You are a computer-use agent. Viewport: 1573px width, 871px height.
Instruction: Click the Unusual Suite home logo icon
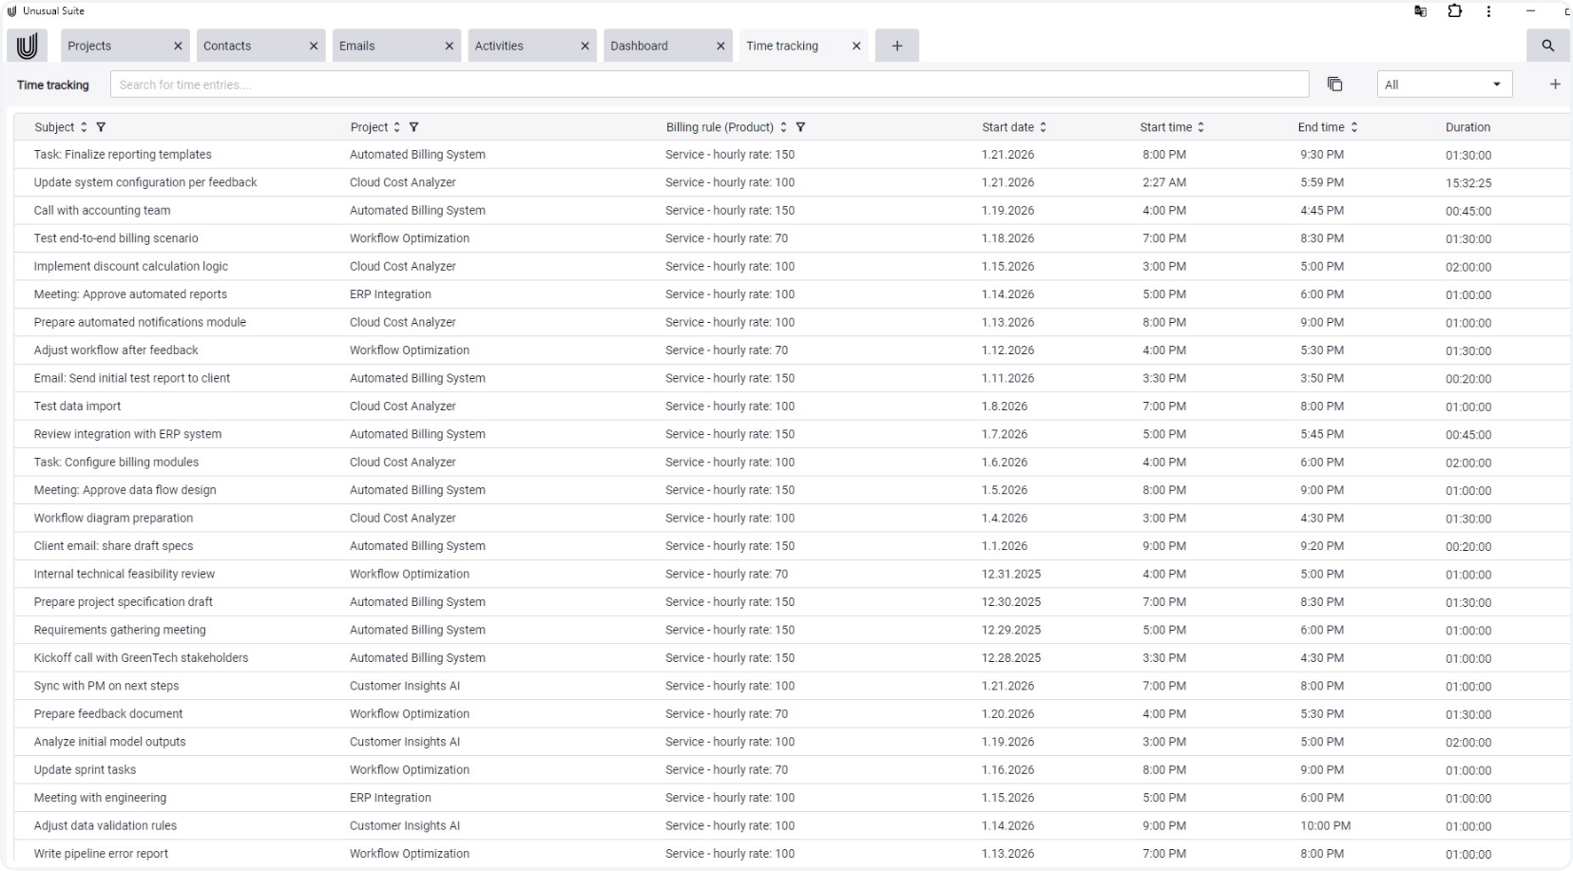27,46
